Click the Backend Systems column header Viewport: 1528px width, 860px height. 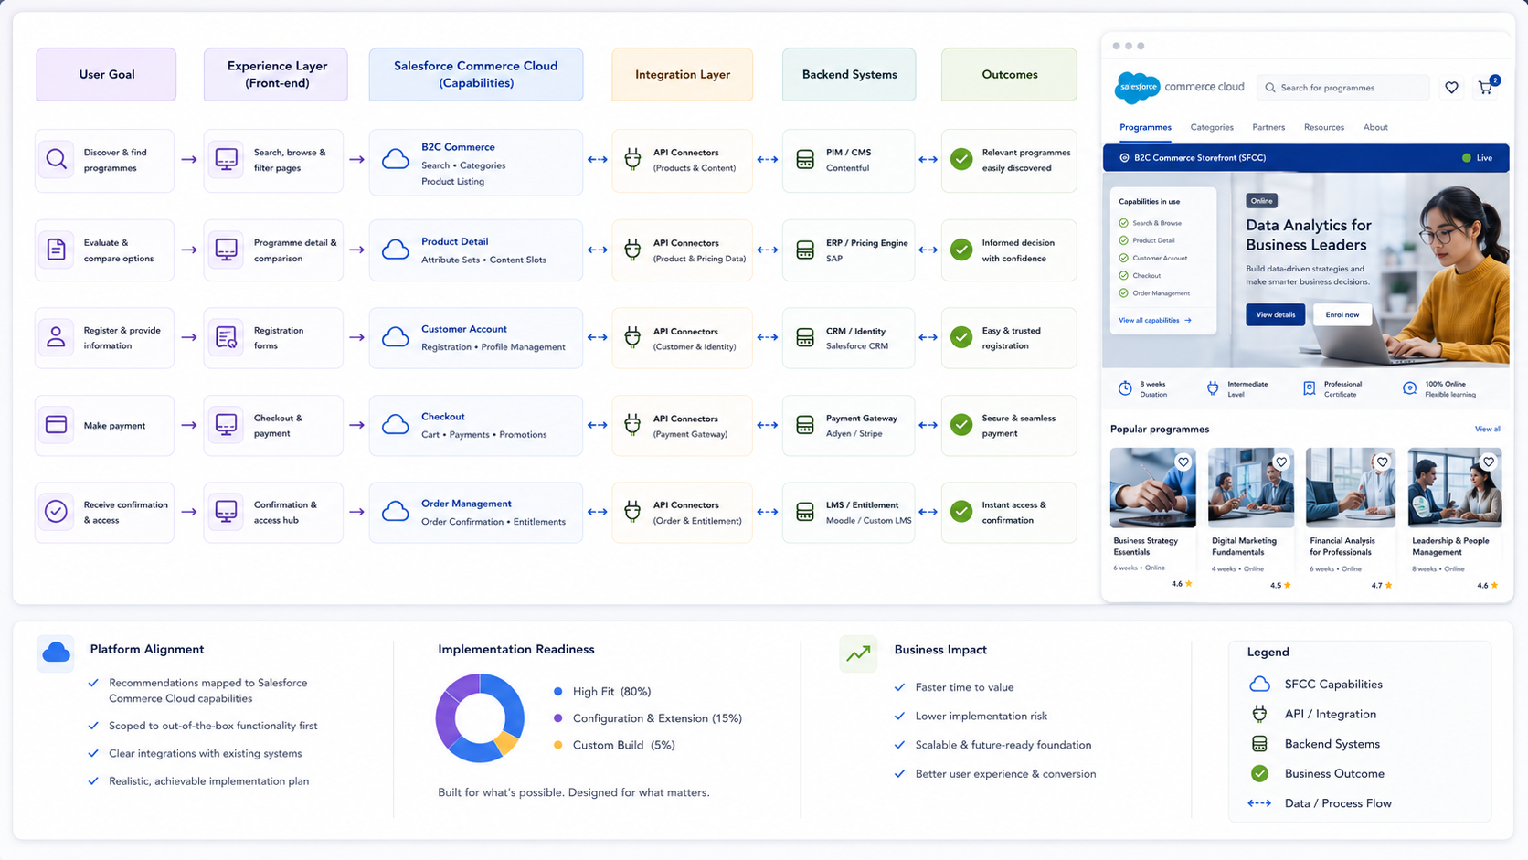850,74
